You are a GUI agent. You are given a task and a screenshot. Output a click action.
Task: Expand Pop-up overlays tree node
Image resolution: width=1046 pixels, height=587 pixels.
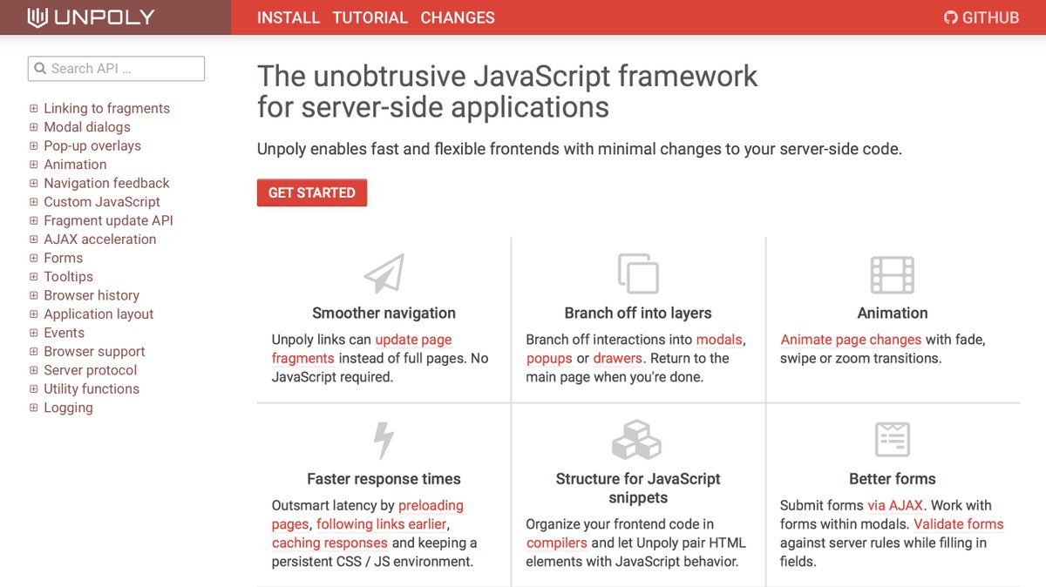[x=34, y=146]
